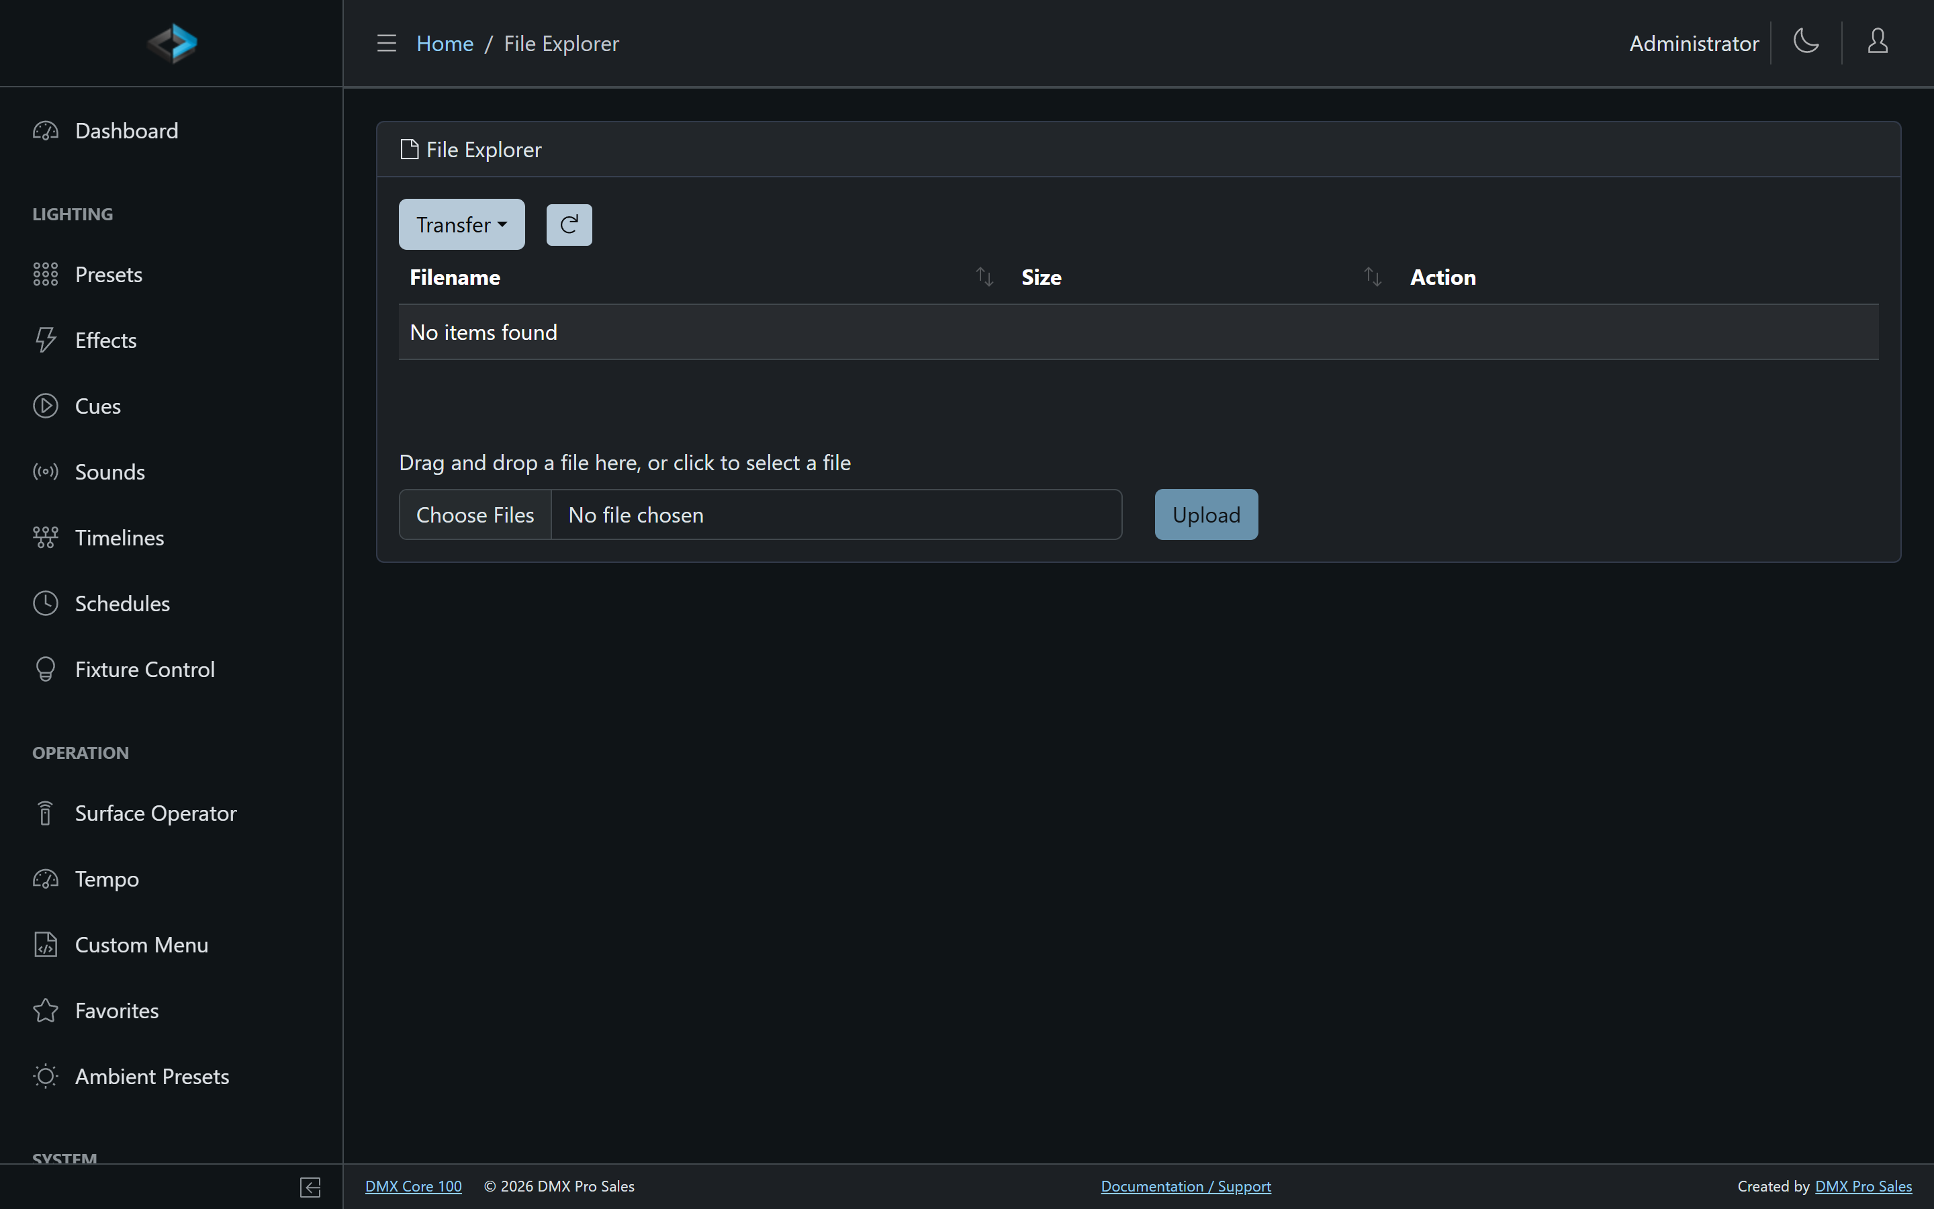The width and height of the screenshot is (1934, 1209).
Task: Click the No file chosen field
Action: click(x=836, y=515)
